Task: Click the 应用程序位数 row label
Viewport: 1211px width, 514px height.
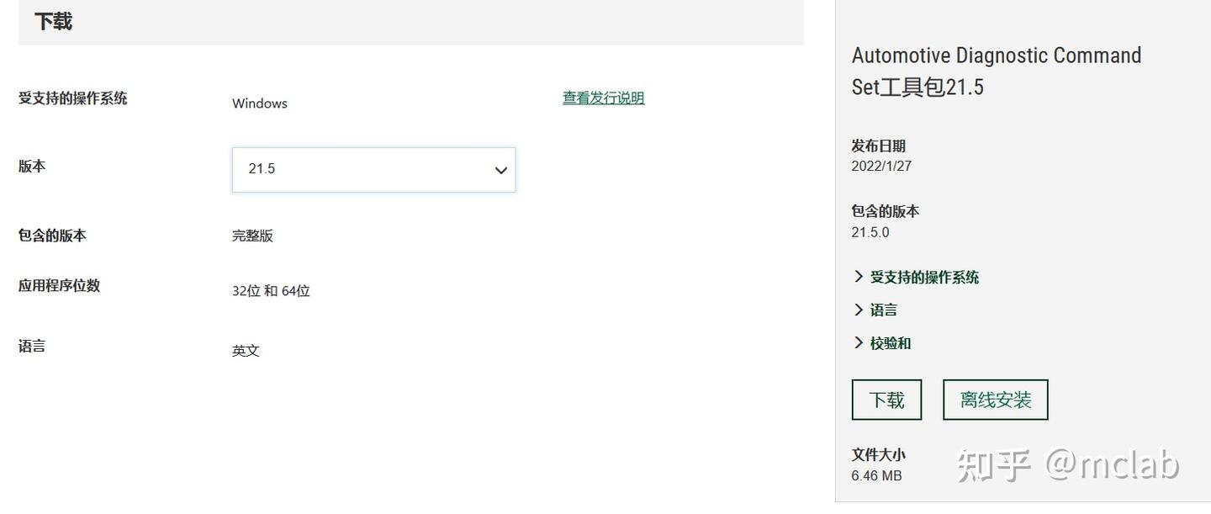Action: click(x=59, y=286)
